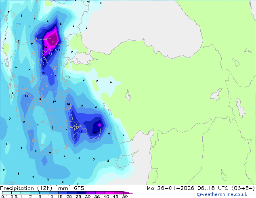Click the legend swatch between 10 and 15
Image resolution: width=256 pixels, height=198 pixels.
click(x=54, y=193)
